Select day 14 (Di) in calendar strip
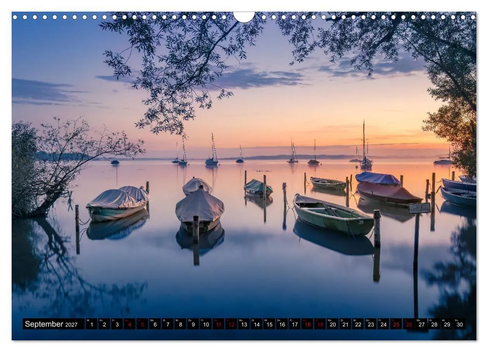This screenshot has width=488, height=352. [x=256, y=324]
